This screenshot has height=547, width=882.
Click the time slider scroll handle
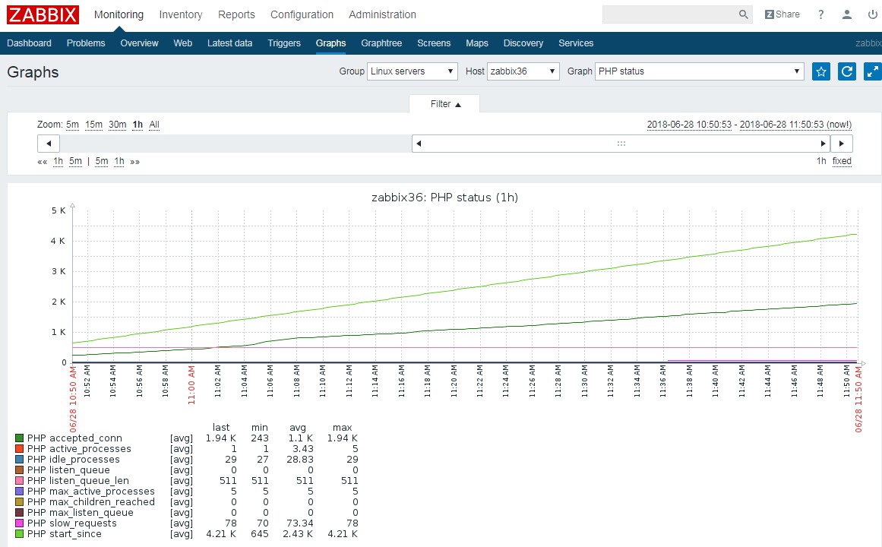click(621, 144)
